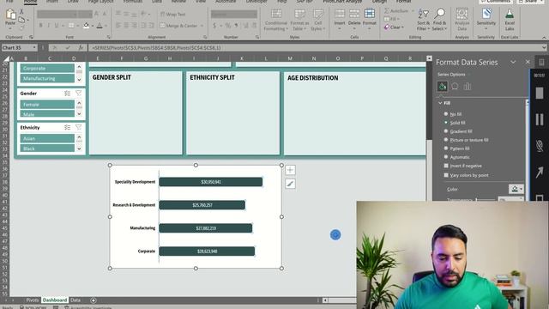
Task: Click the Delete cells icon
Action: (354, 14)
